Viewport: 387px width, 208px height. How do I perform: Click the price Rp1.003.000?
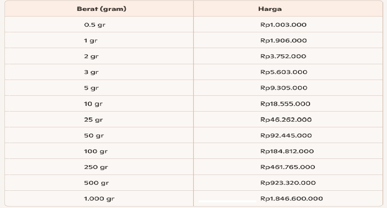[x=283, y=25]
